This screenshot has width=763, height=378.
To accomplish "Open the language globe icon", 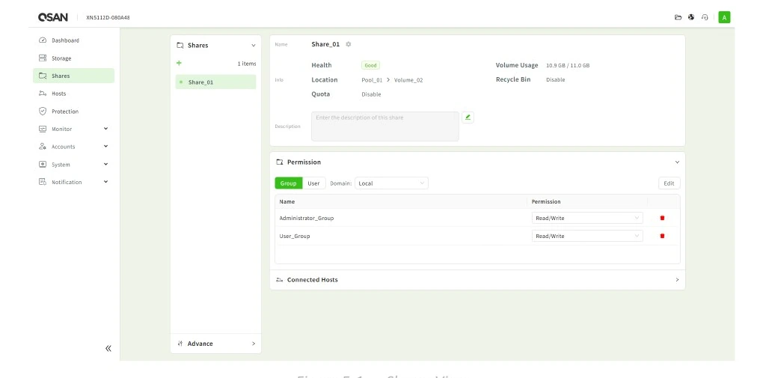I will [691, 17].
